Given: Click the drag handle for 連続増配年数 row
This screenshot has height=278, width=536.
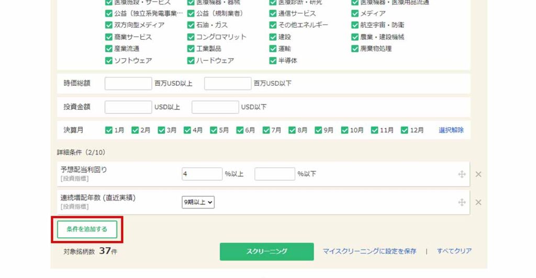Looking at the screenshot, I should point(462,202).
